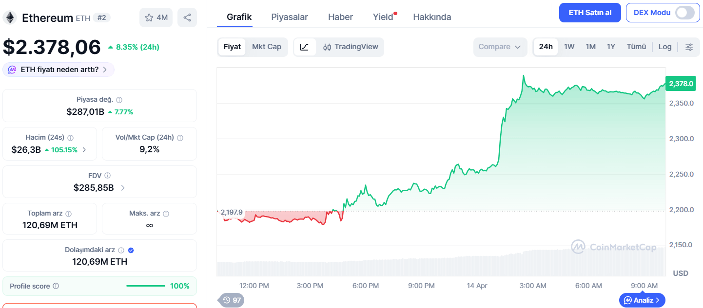Click the history 97 badge
This screenshot has width=703, height=308.
[232, 300]
